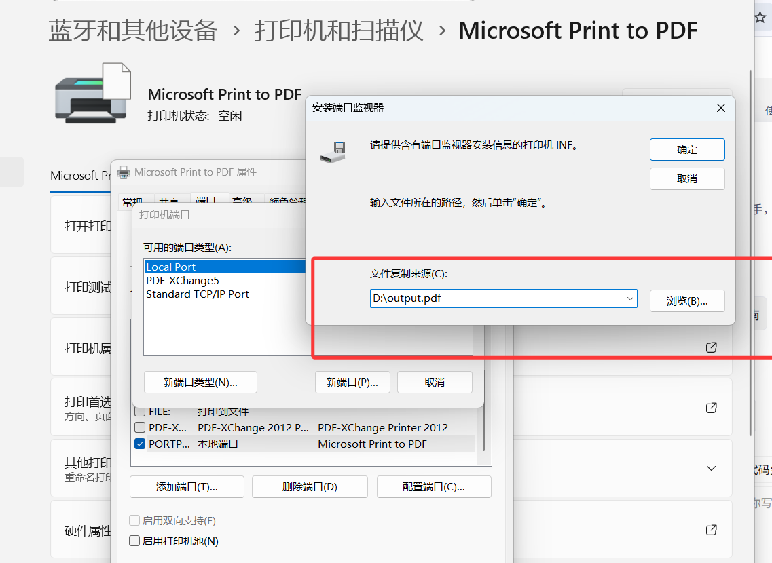Image resolution: width=772 pixels, height=563 pixels.
Task: Open the 打印机属性 external link icon
Action: pyautogui.click(x=712, y=347)
